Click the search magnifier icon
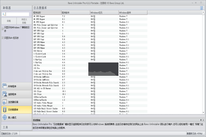Viewport: 206px width, 137px height. pos(4,14)
